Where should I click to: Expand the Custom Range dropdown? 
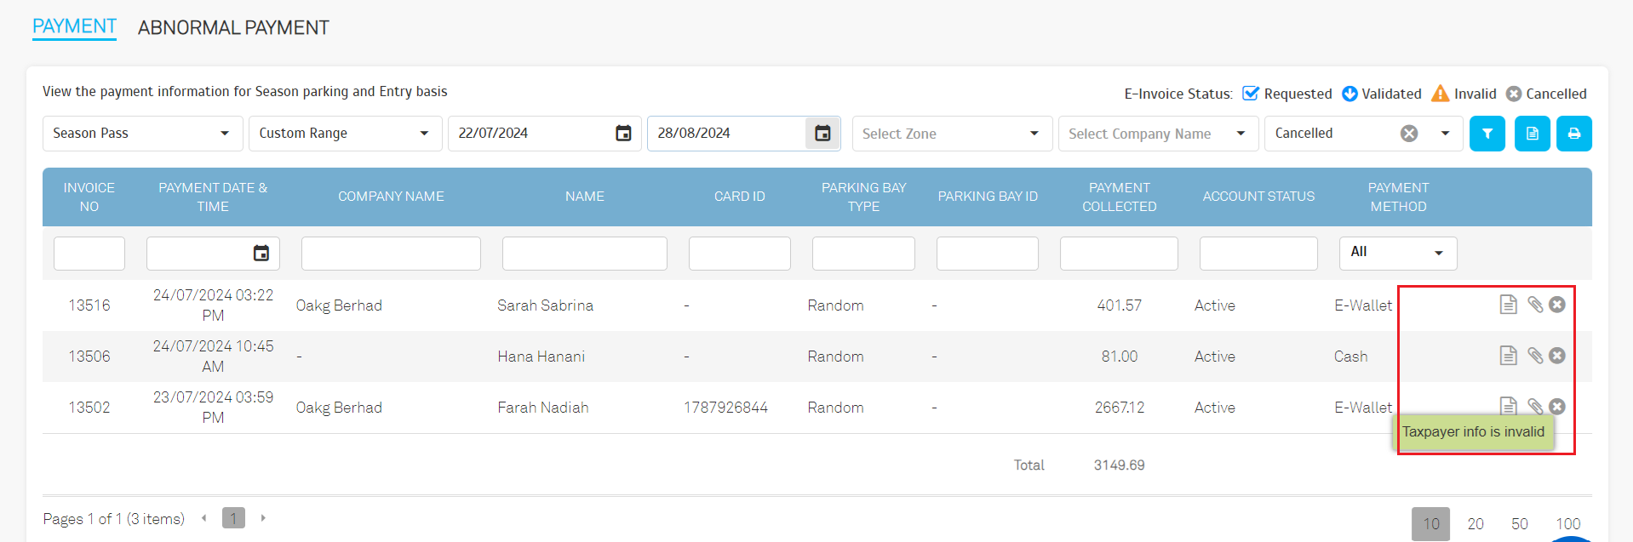click(345, 134)
